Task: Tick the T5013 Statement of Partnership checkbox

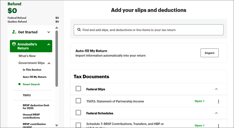Action: coord(78,101)
